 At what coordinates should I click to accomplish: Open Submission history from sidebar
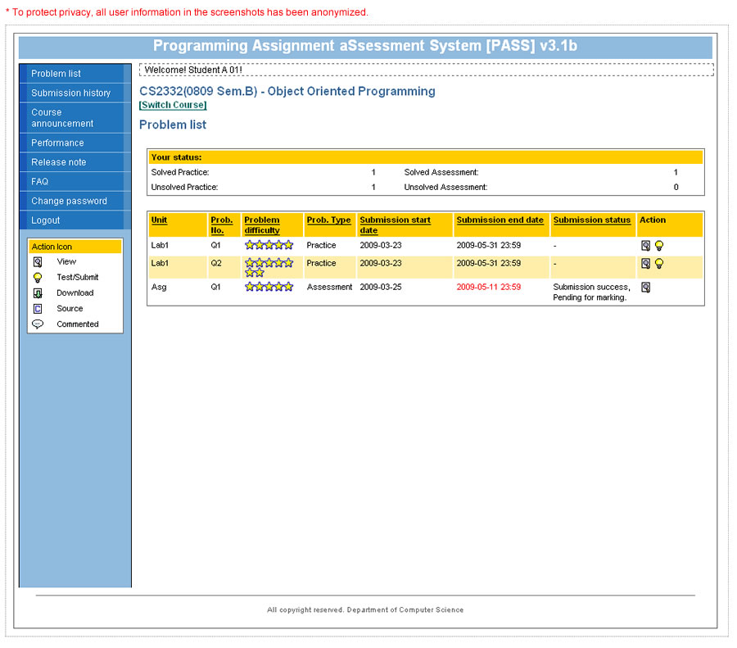[70, 93]
